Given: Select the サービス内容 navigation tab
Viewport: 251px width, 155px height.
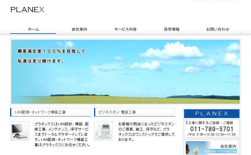Looking at the screenshot, I should click(x=125, y=29).
